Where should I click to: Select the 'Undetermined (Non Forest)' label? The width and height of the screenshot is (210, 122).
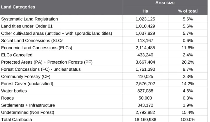[28, 112]
